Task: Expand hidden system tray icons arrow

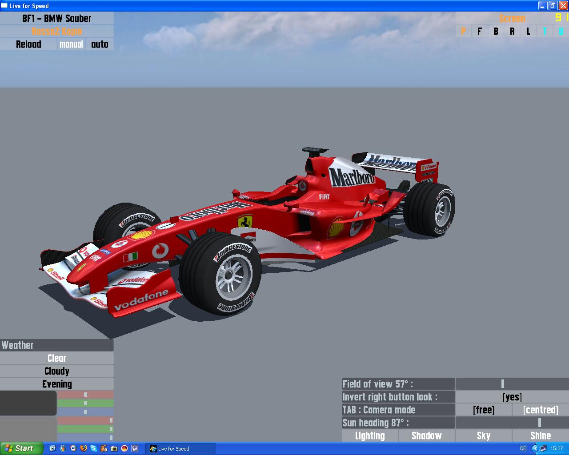Action: 535,449
